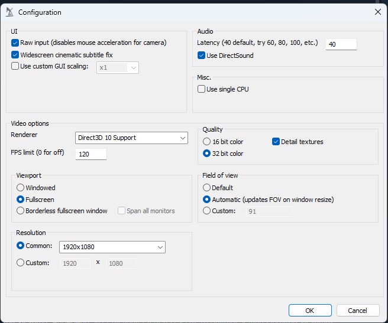The width and height of the screenshot is (388, 323).
Task: Click the FPS limit input field
Action: 91,154
